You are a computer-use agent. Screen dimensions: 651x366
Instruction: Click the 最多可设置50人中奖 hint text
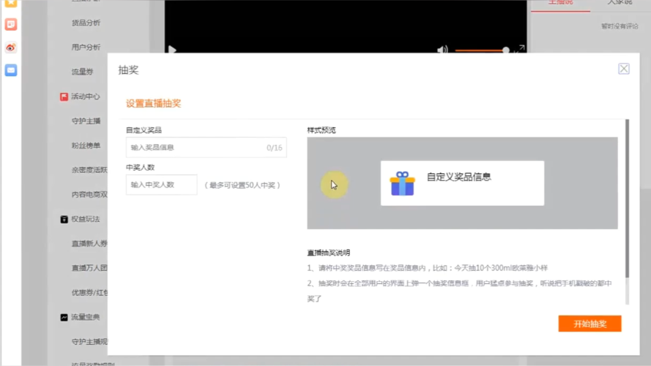pyautogui.click(x=242, y=185)
